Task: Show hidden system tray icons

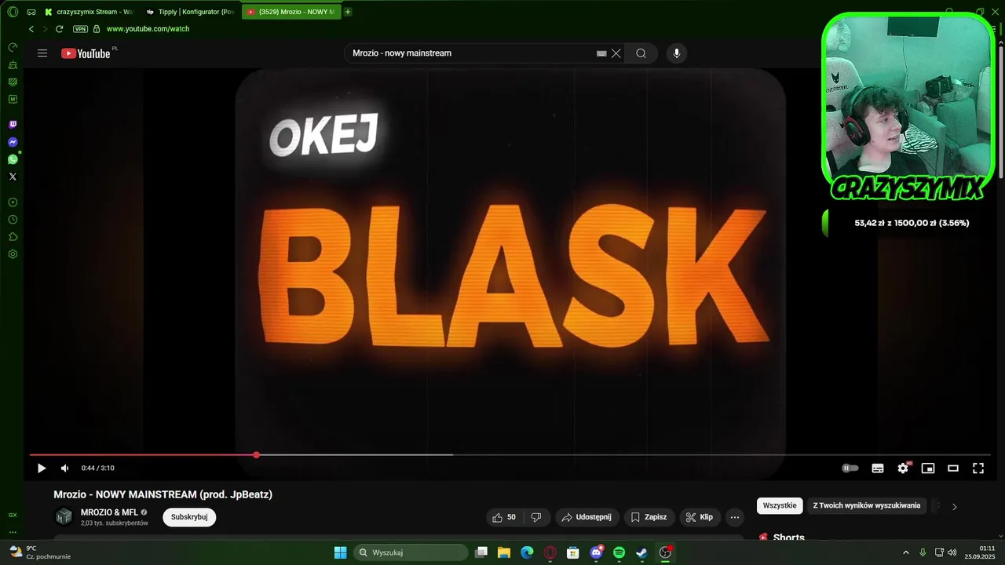Action: click(905, 552)
